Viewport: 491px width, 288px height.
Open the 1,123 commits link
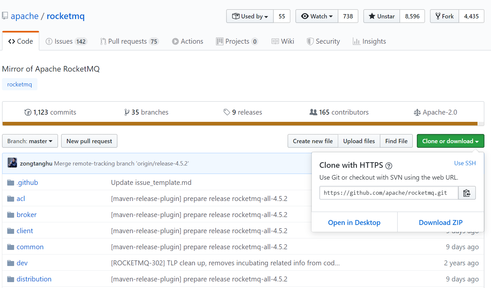point(50,112)
